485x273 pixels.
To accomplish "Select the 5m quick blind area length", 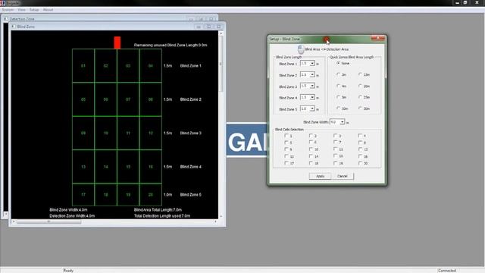I will pyautogui.click(x=338, y=97).
